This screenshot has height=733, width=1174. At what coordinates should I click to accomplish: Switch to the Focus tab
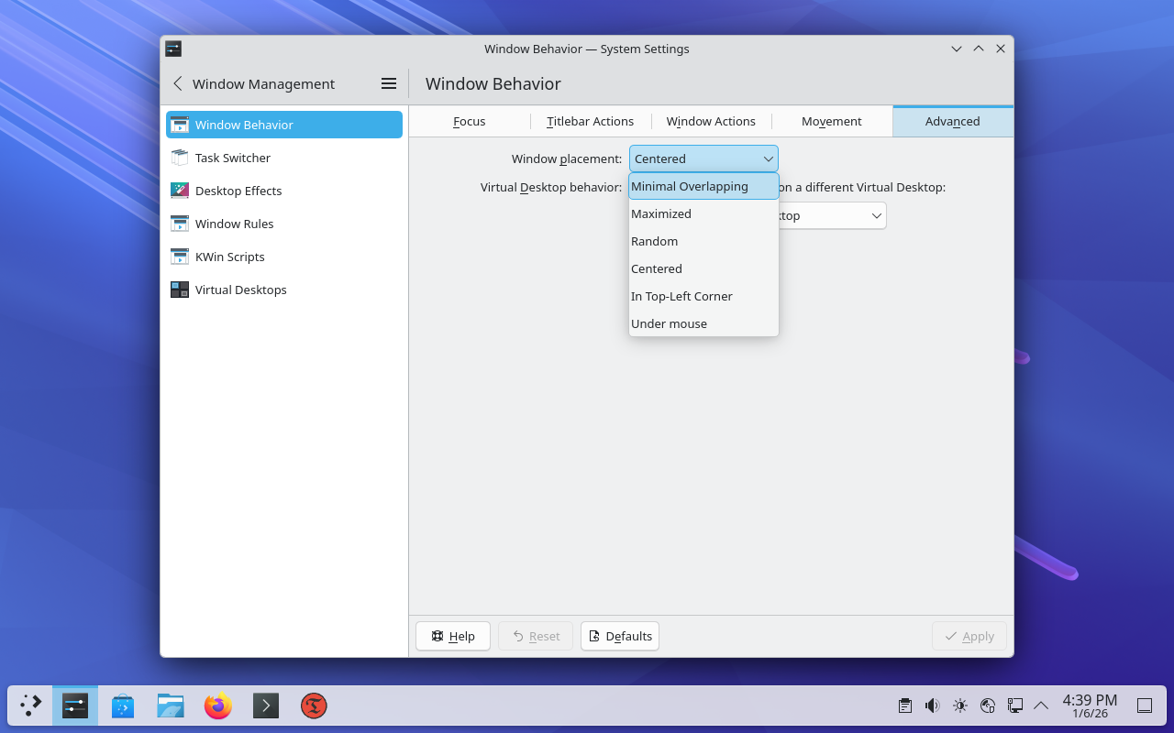pyautogui.click(x=470, y=121)
